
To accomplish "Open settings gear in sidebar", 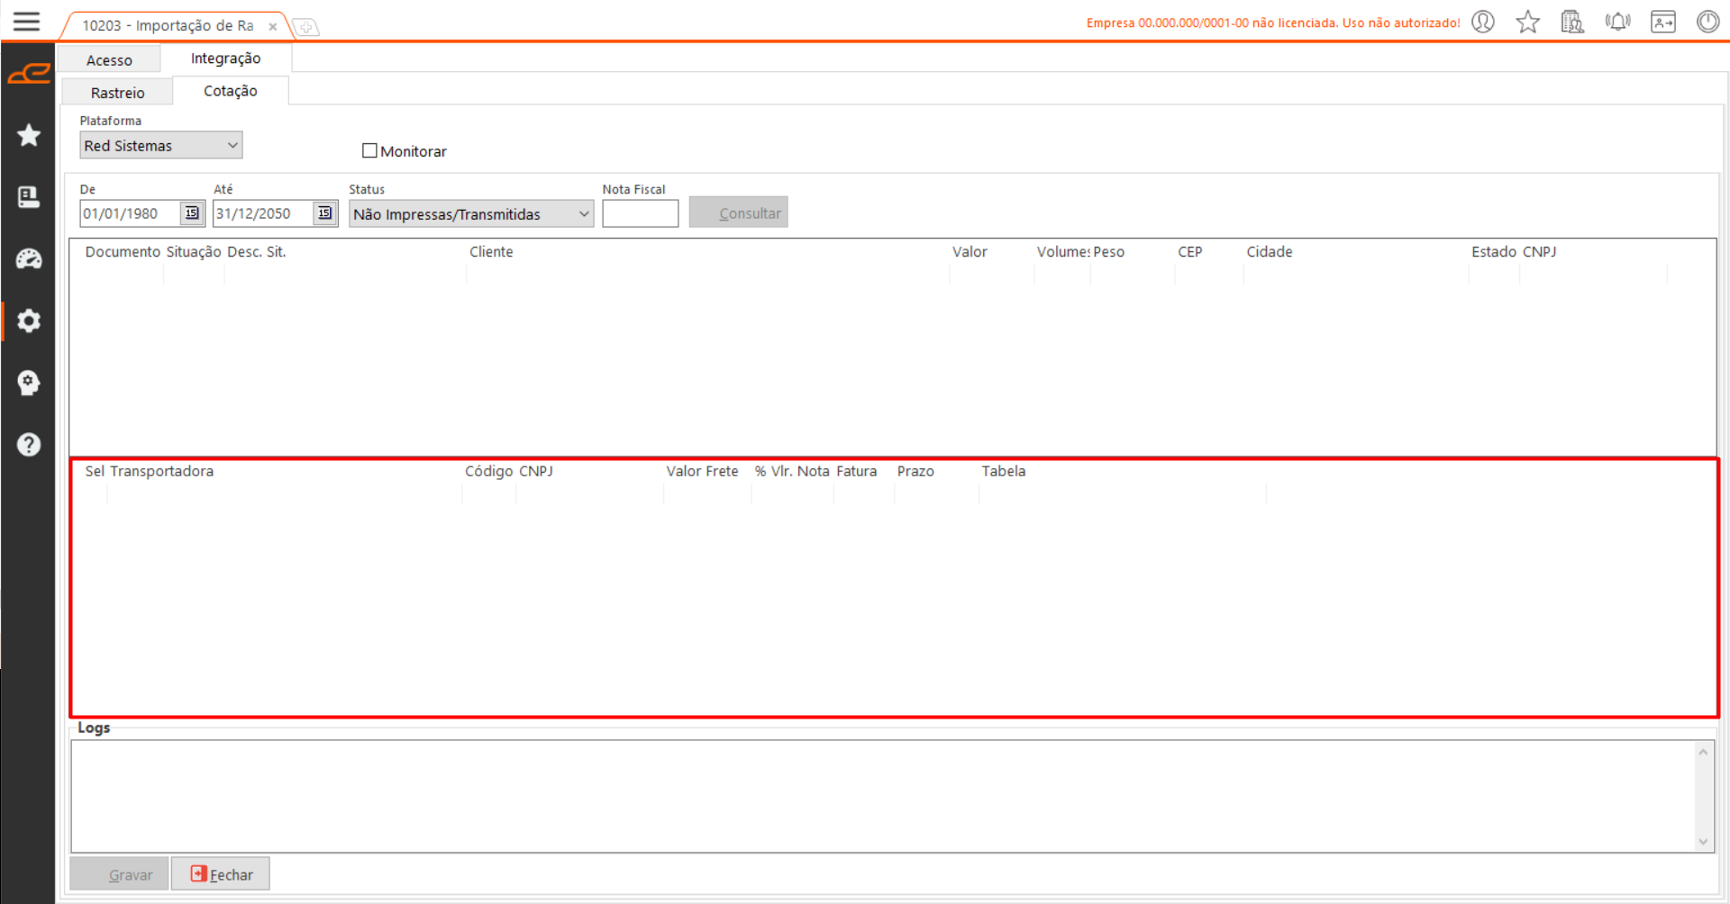I will [29, 321].
